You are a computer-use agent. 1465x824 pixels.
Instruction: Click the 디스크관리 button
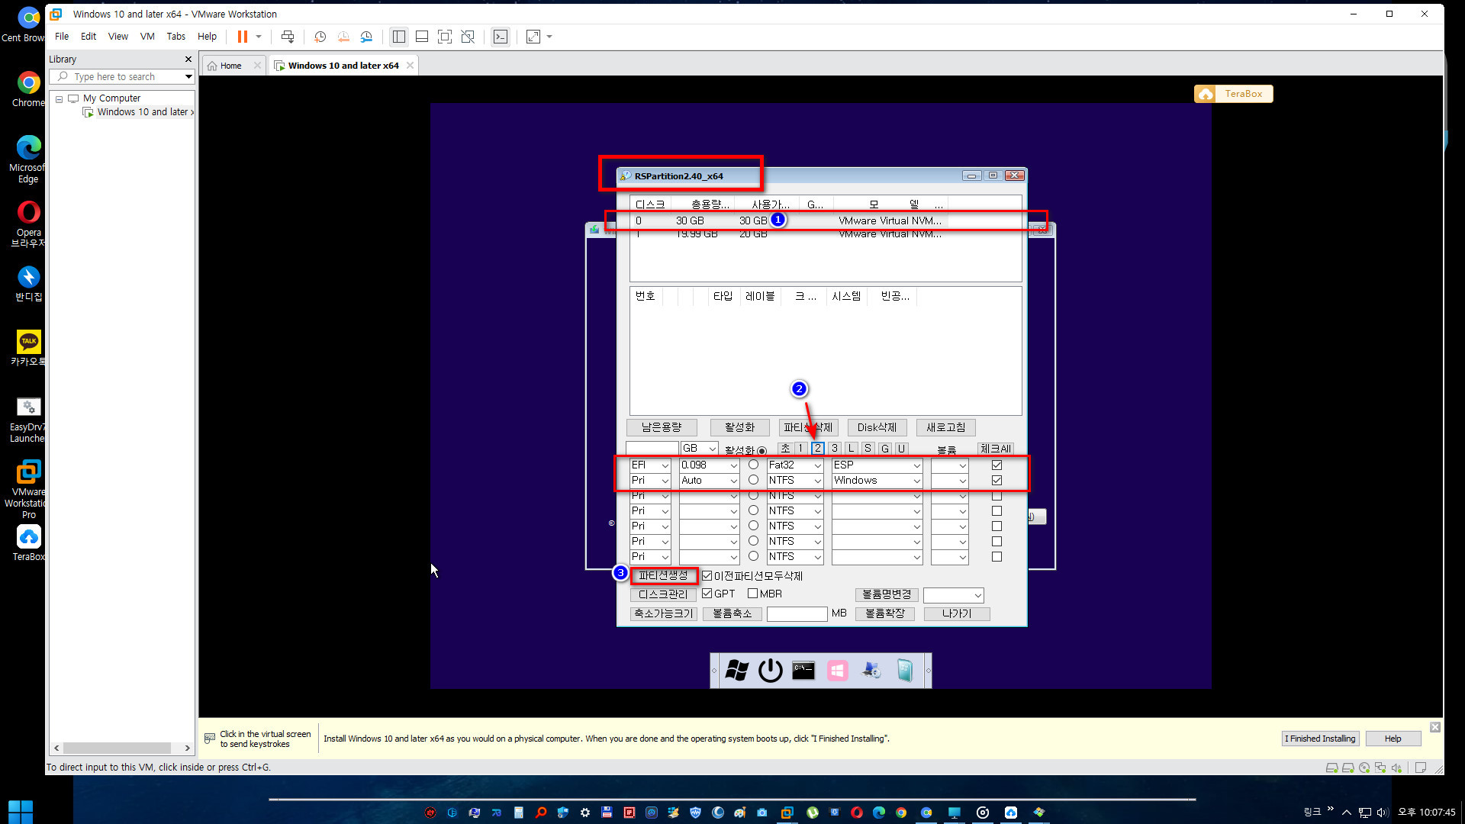(663, 594)
